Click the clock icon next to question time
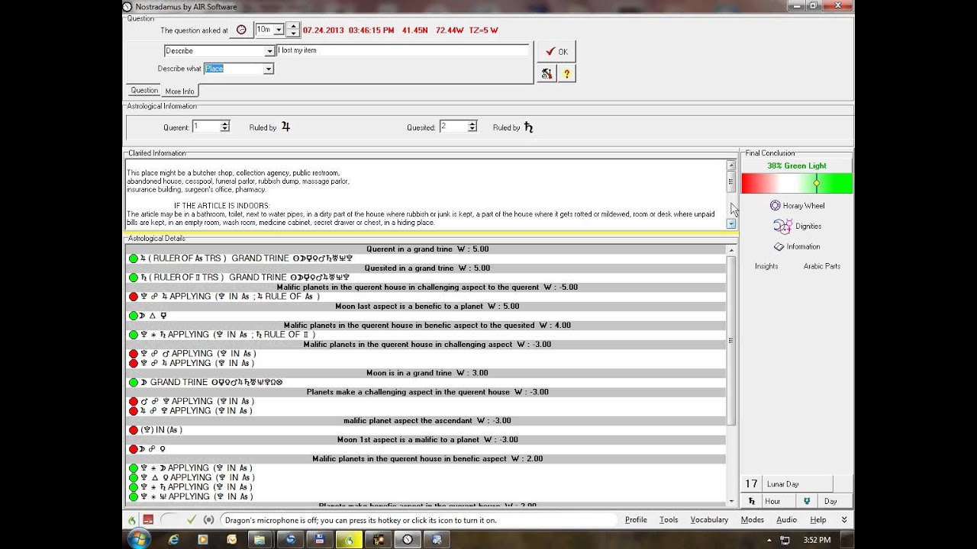 point(242,30)
